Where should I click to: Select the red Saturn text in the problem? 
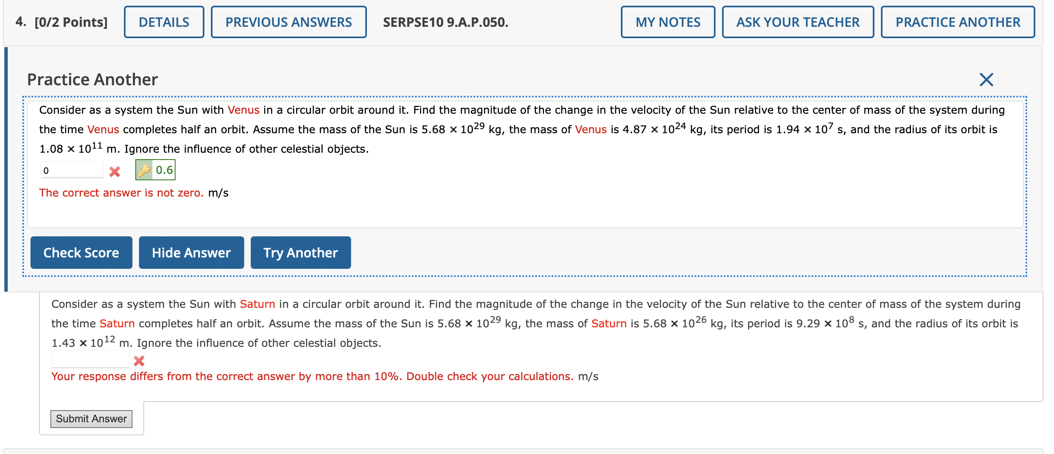257,303
